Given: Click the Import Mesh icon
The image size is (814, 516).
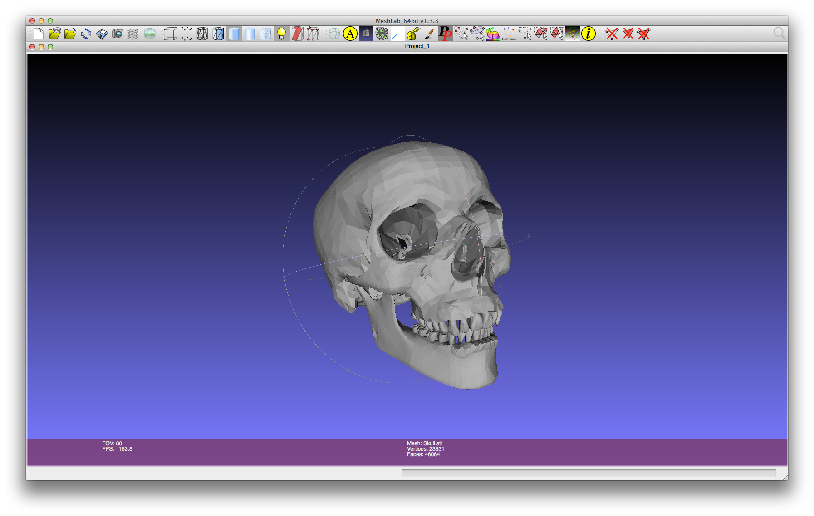Looking at the screenshot, I should [x=70, y=34].
